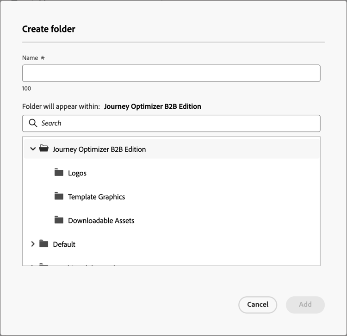Select the Downloadable Assets folder label
The image size is (347, 336).
tap(101, 220)
